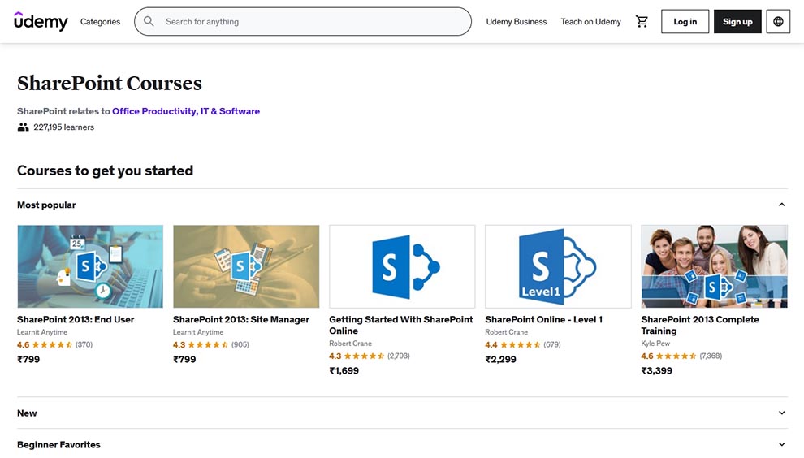804x458 pixels.
Task: Expand the New section
Action: (x=781, y=413)
